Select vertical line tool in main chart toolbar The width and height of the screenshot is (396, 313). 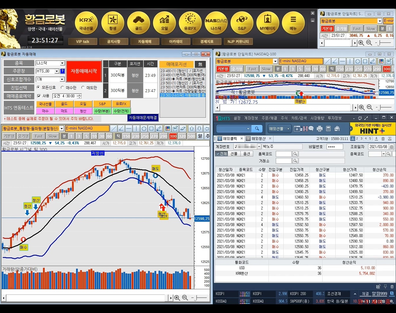[136, 128]
